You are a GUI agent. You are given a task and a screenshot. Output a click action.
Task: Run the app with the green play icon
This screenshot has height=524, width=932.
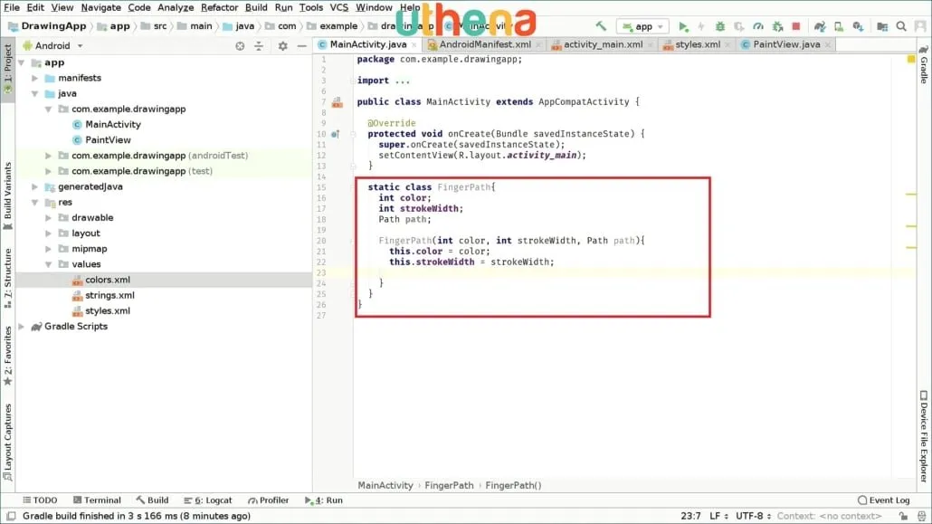pos(683,26)
